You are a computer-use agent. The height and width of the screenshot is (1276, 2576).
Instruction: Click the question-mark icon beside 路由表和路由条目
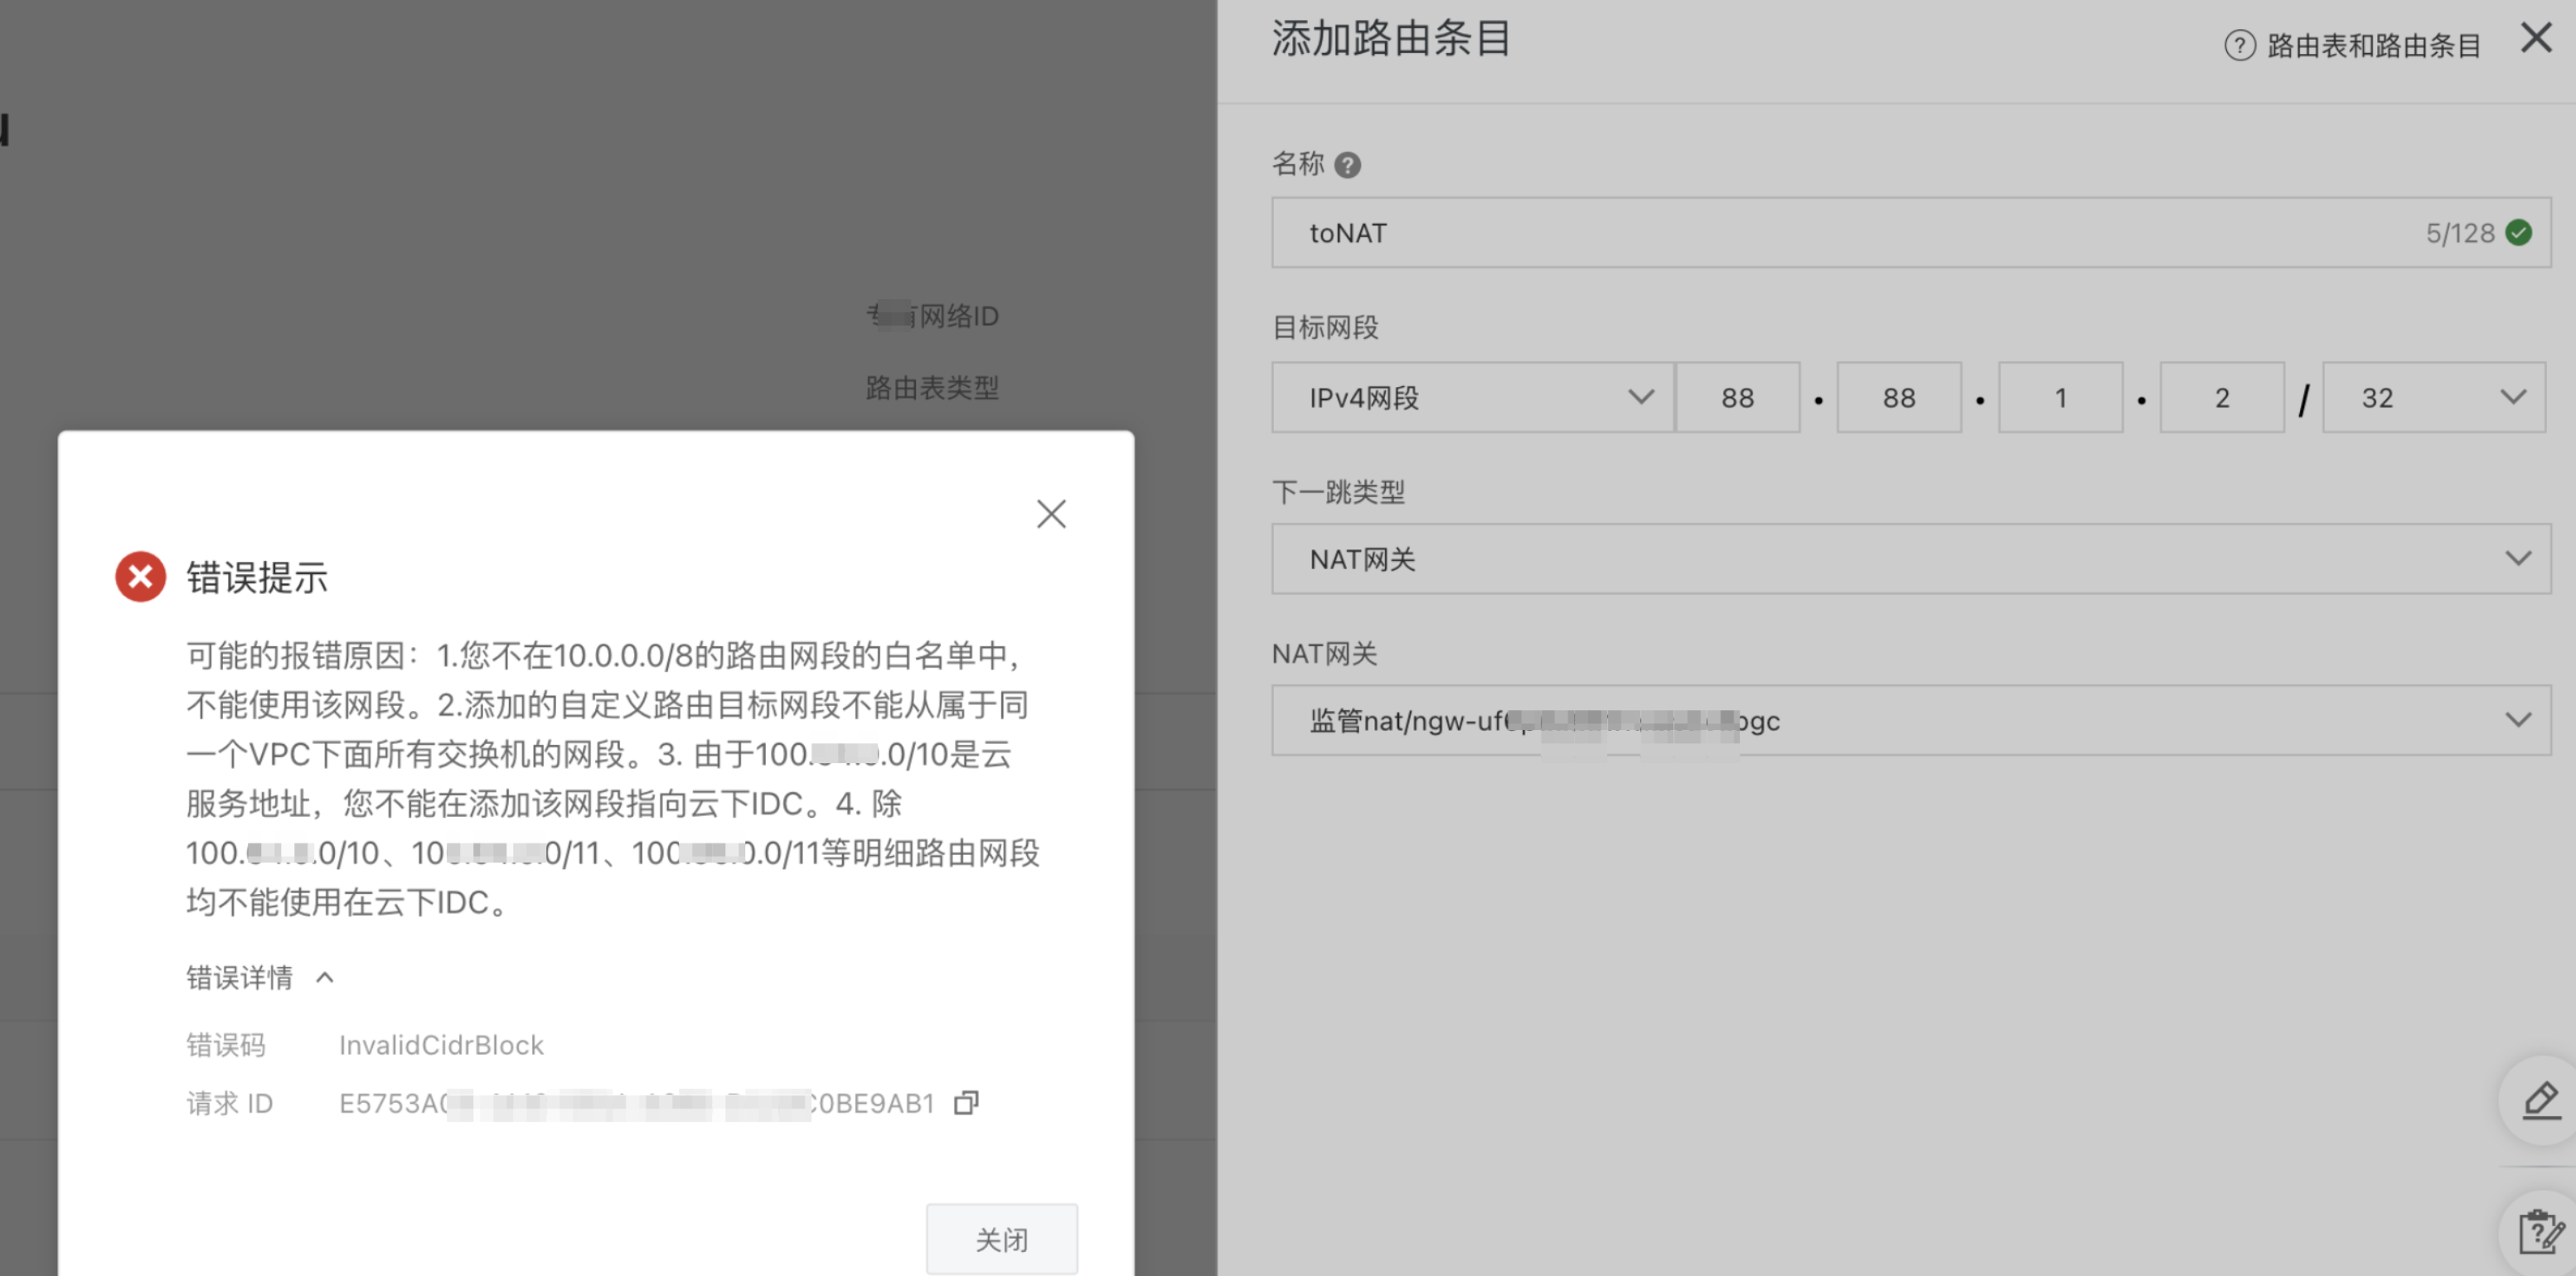click(2239, 45)
